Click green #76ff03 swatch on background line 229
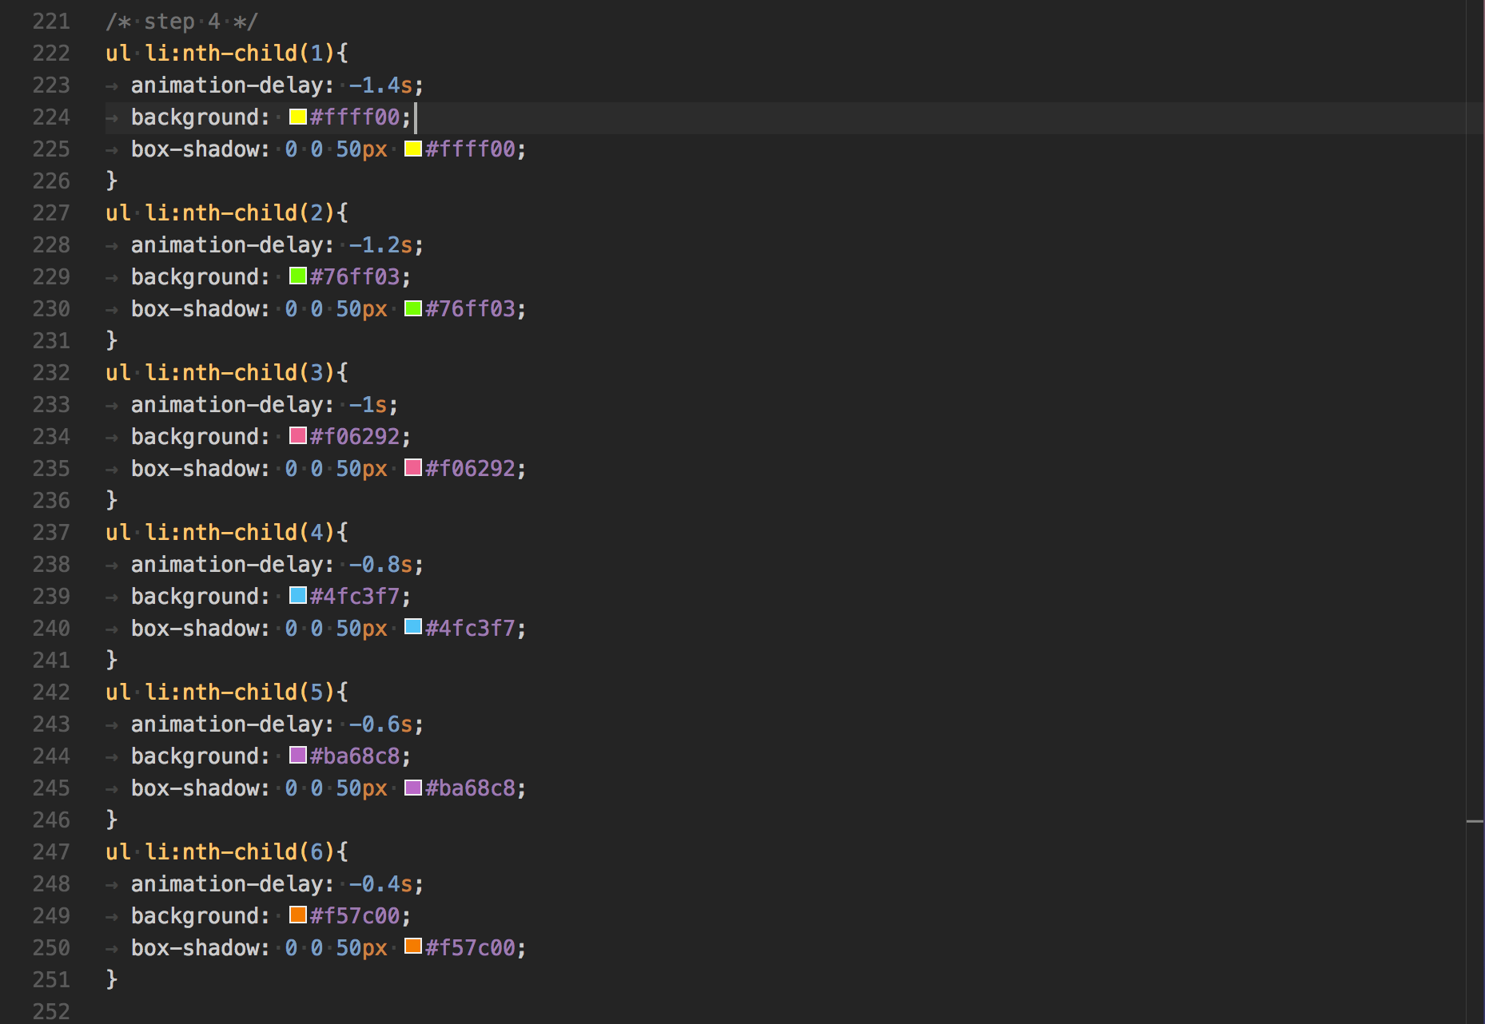This screenshot has height=1024, width=1485. pos(297,276)
